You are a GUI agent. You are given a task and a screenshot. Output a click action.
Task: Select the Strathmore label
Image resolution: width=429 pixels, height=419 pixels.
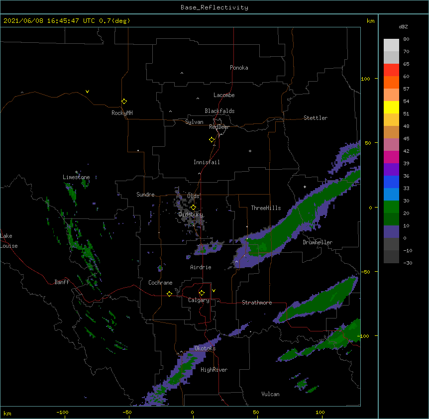click(257, 303)
